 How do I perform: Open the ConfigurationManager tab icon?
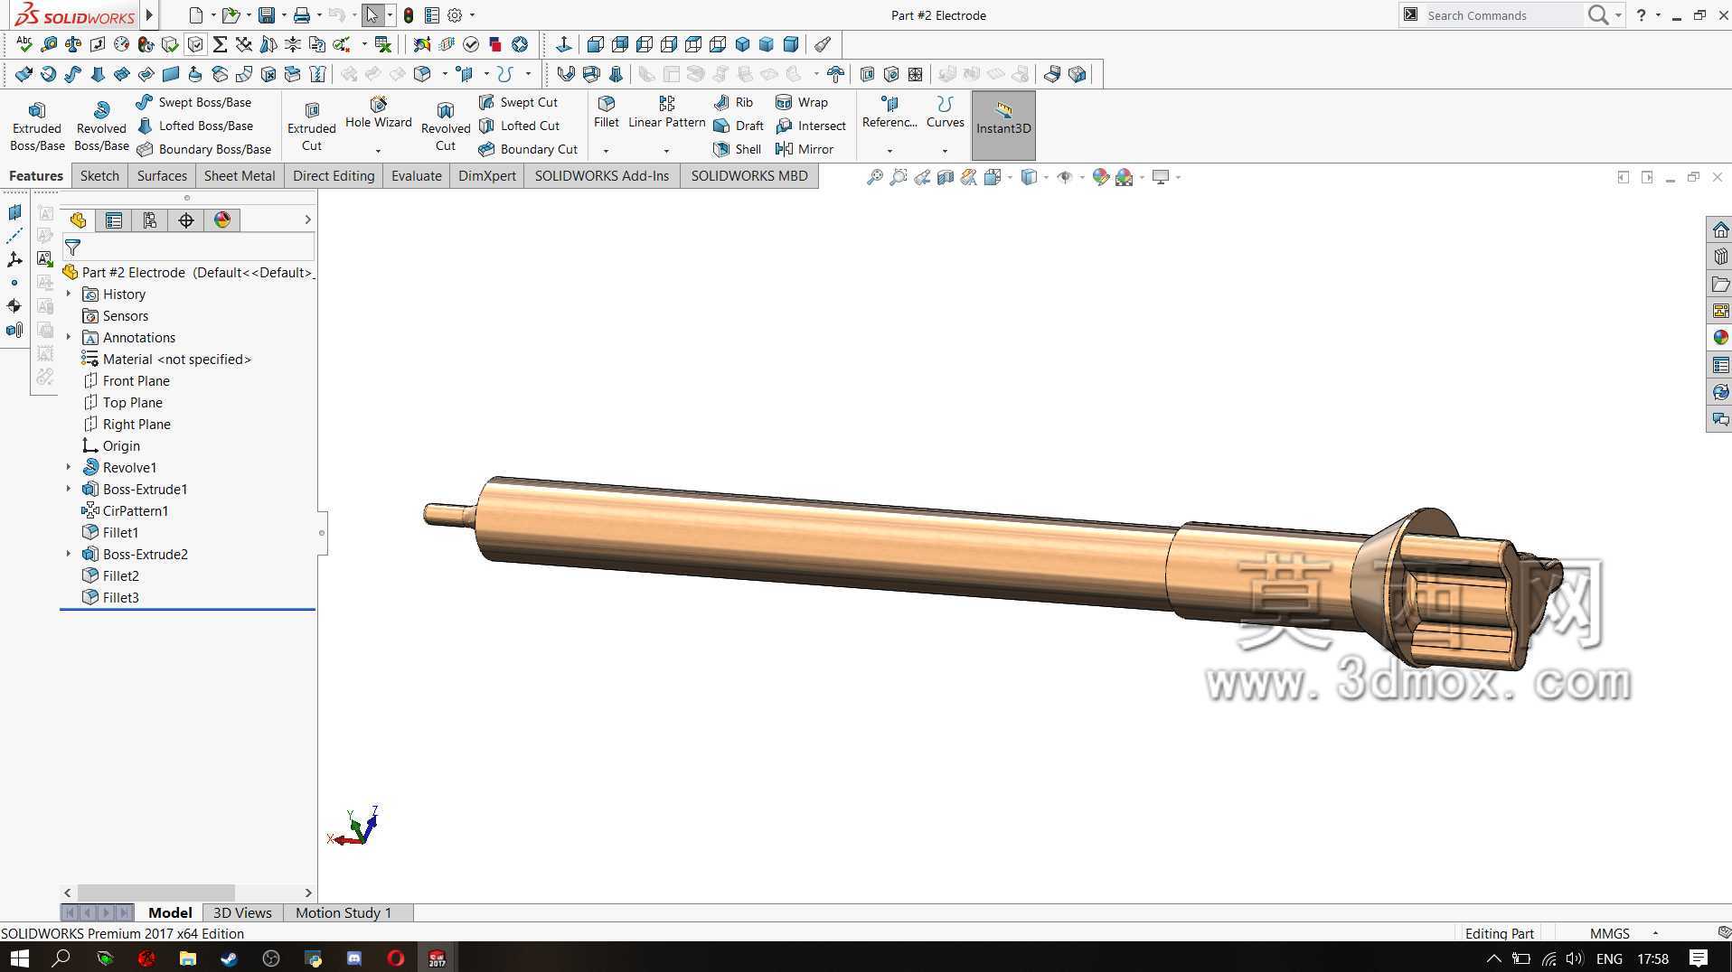click(x=150, y=220)
